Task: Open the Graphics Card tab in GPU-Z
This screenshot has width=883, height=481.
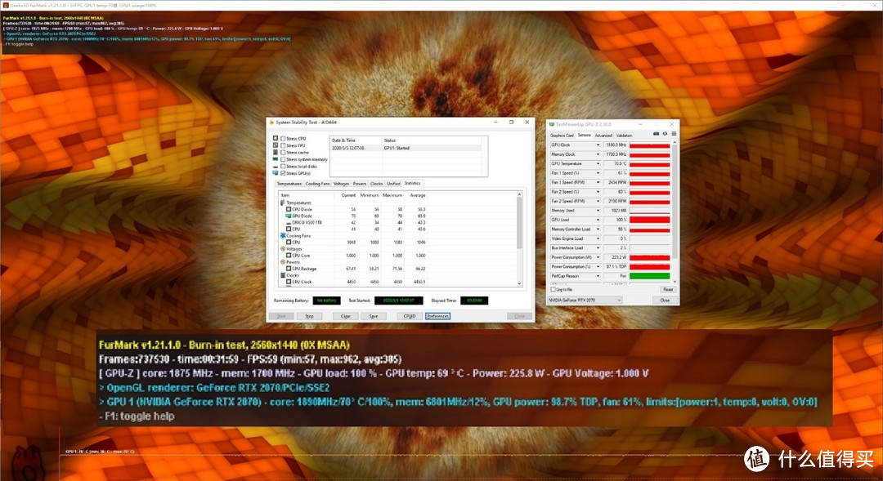Action: [562, 136]
